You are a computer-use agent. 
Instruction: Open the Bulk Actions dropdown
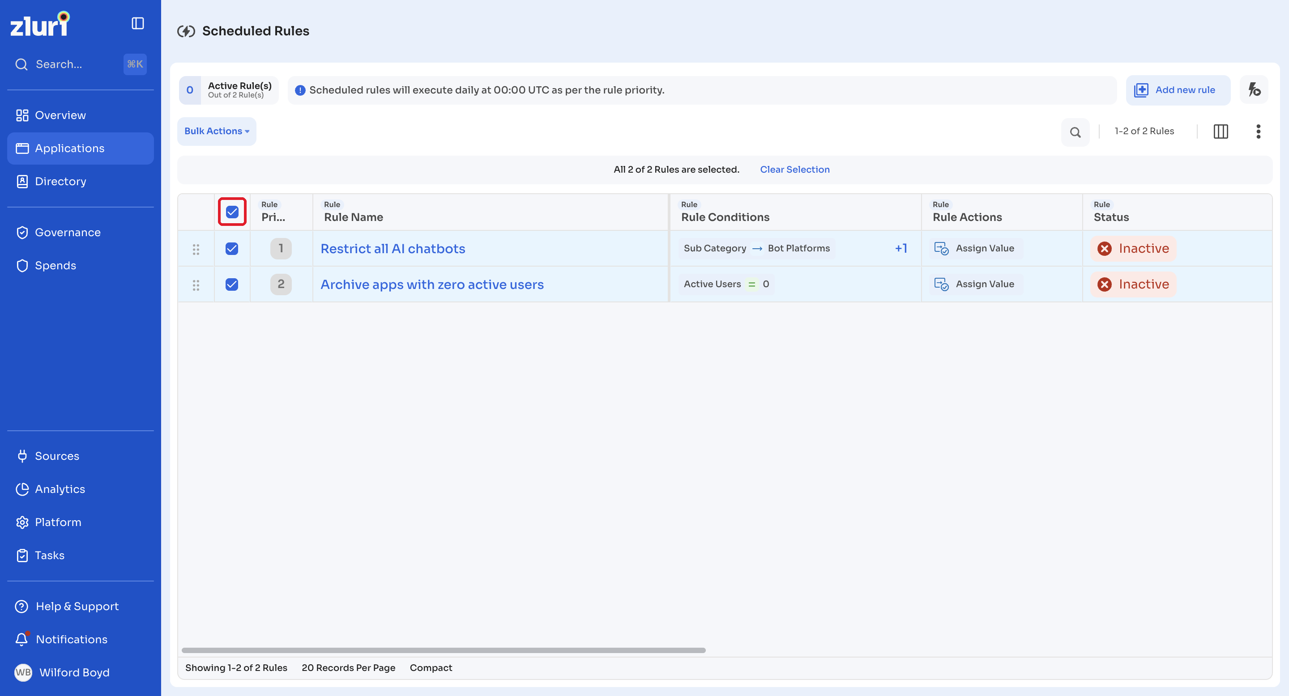point(217,132)
